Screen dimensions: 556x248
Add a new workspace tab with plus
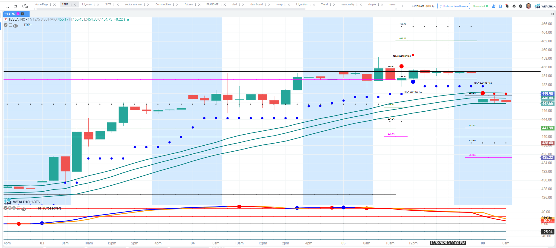[x=402, y=6]
